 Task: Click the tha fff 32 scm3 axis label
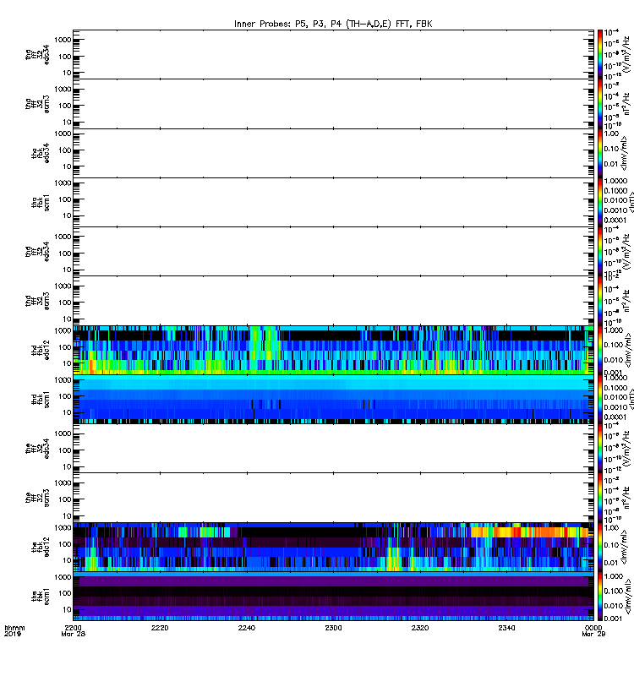[x=37, y=104]
